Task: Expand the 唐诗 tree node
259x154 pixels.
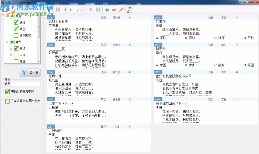Action: tap(11, 49)
